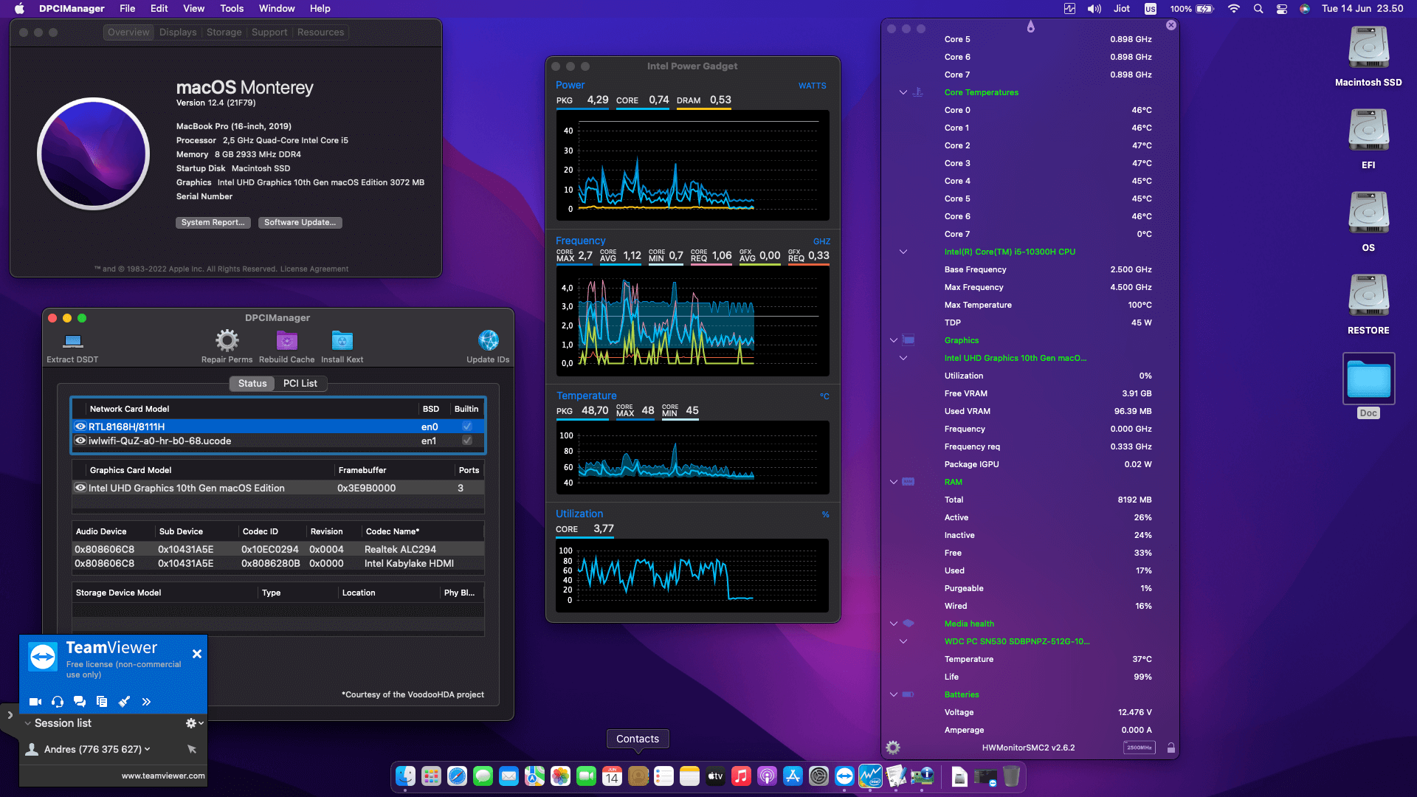Expand TeamViewer toolbar with double-arrow icon

(146, 702)
